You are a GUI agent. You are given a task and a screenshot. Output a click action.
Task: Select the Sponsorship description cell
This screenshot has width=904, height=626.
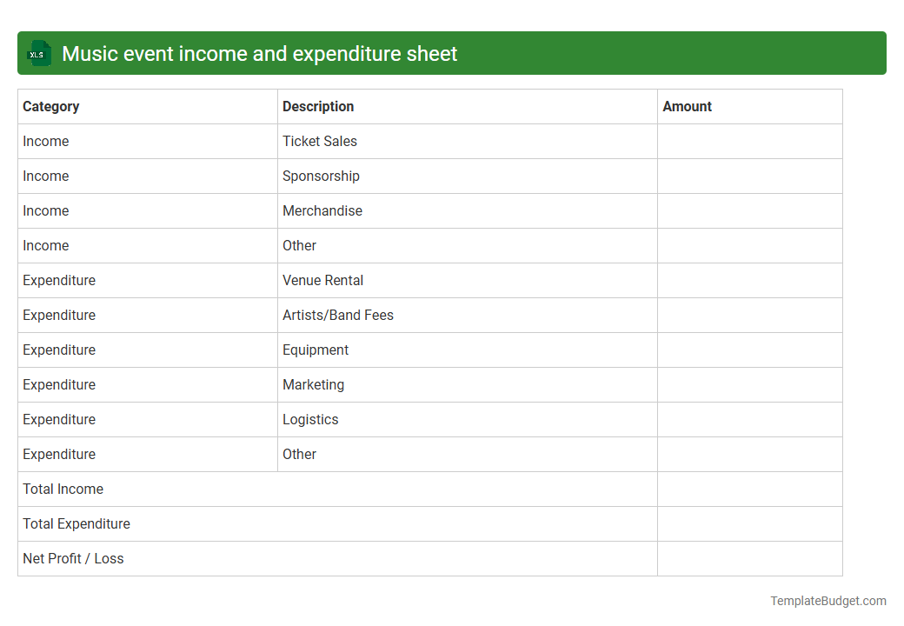point(321,176)
